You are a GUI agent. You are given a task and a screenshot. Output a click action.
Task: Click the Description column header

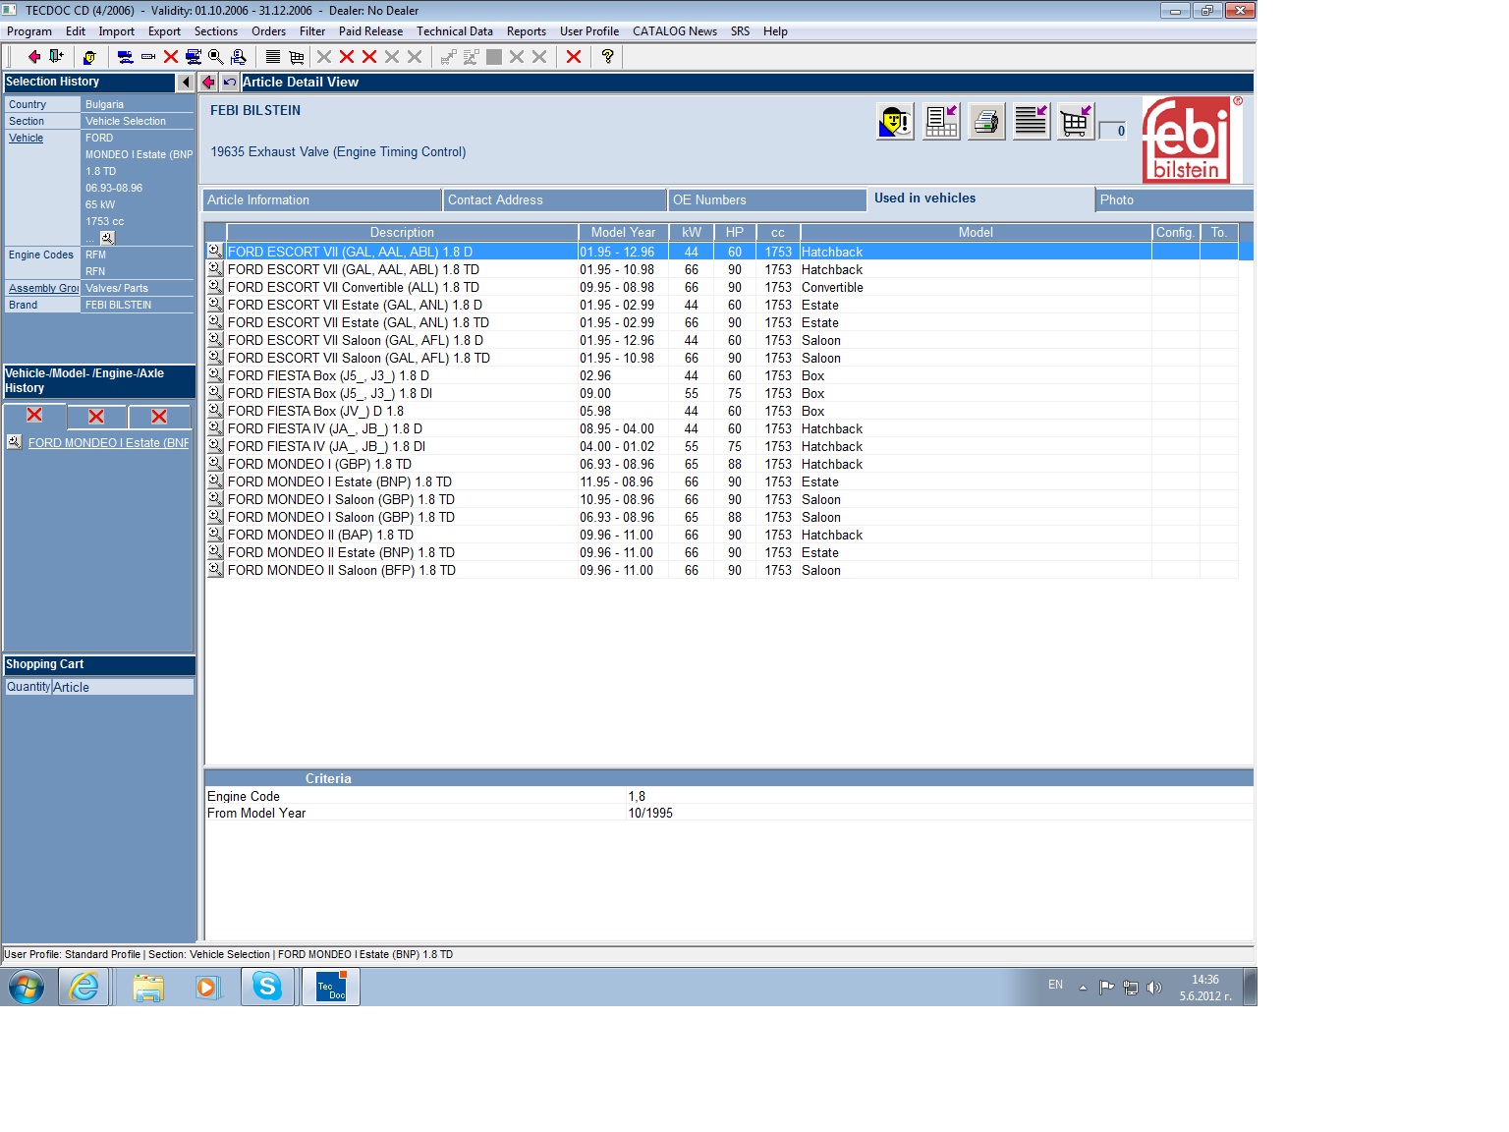pyautogui.click(x=402, y=233)
